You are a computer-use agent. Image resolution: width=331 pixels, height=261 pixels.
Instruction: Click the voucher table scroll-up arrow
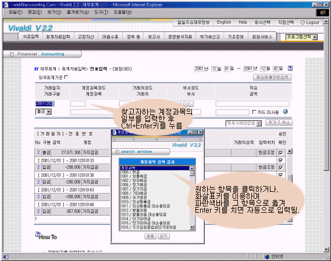[290, 151]
